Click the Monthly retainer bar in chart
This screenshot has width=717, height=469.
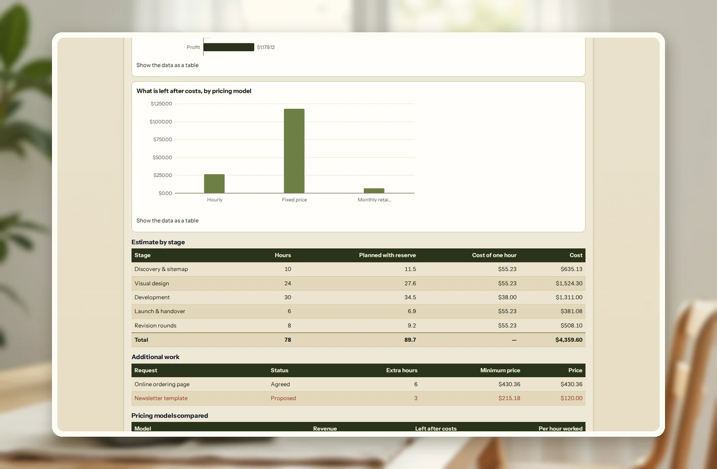374,191
